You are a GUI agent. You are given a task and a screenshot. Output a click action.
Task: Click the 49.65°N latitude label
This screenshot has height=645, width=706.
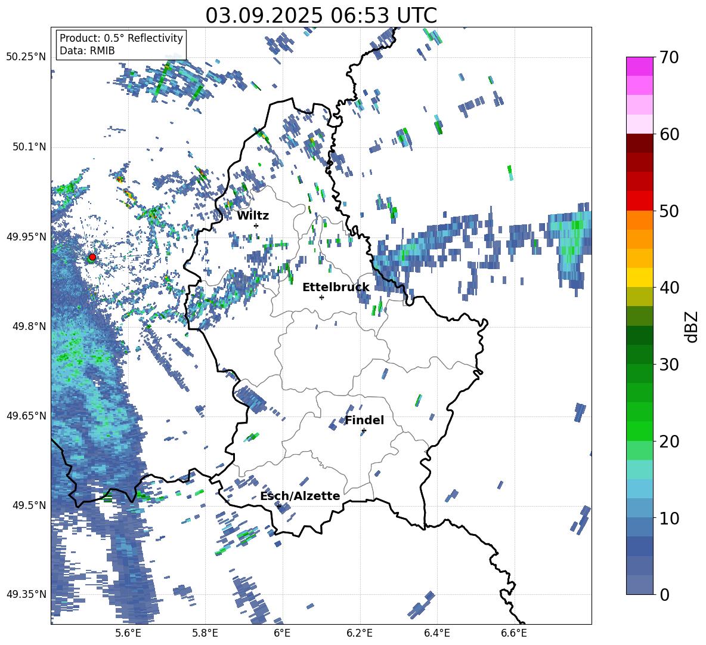click(26, 415)
